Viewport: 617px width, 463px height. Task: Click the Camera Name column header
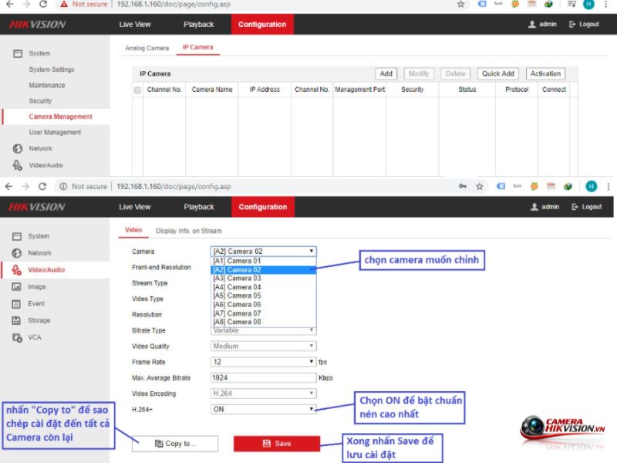[211, 90]
